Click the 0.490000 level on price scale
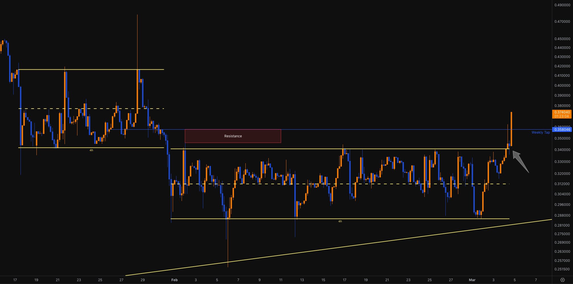573x284 pixels. pos(562,5)
